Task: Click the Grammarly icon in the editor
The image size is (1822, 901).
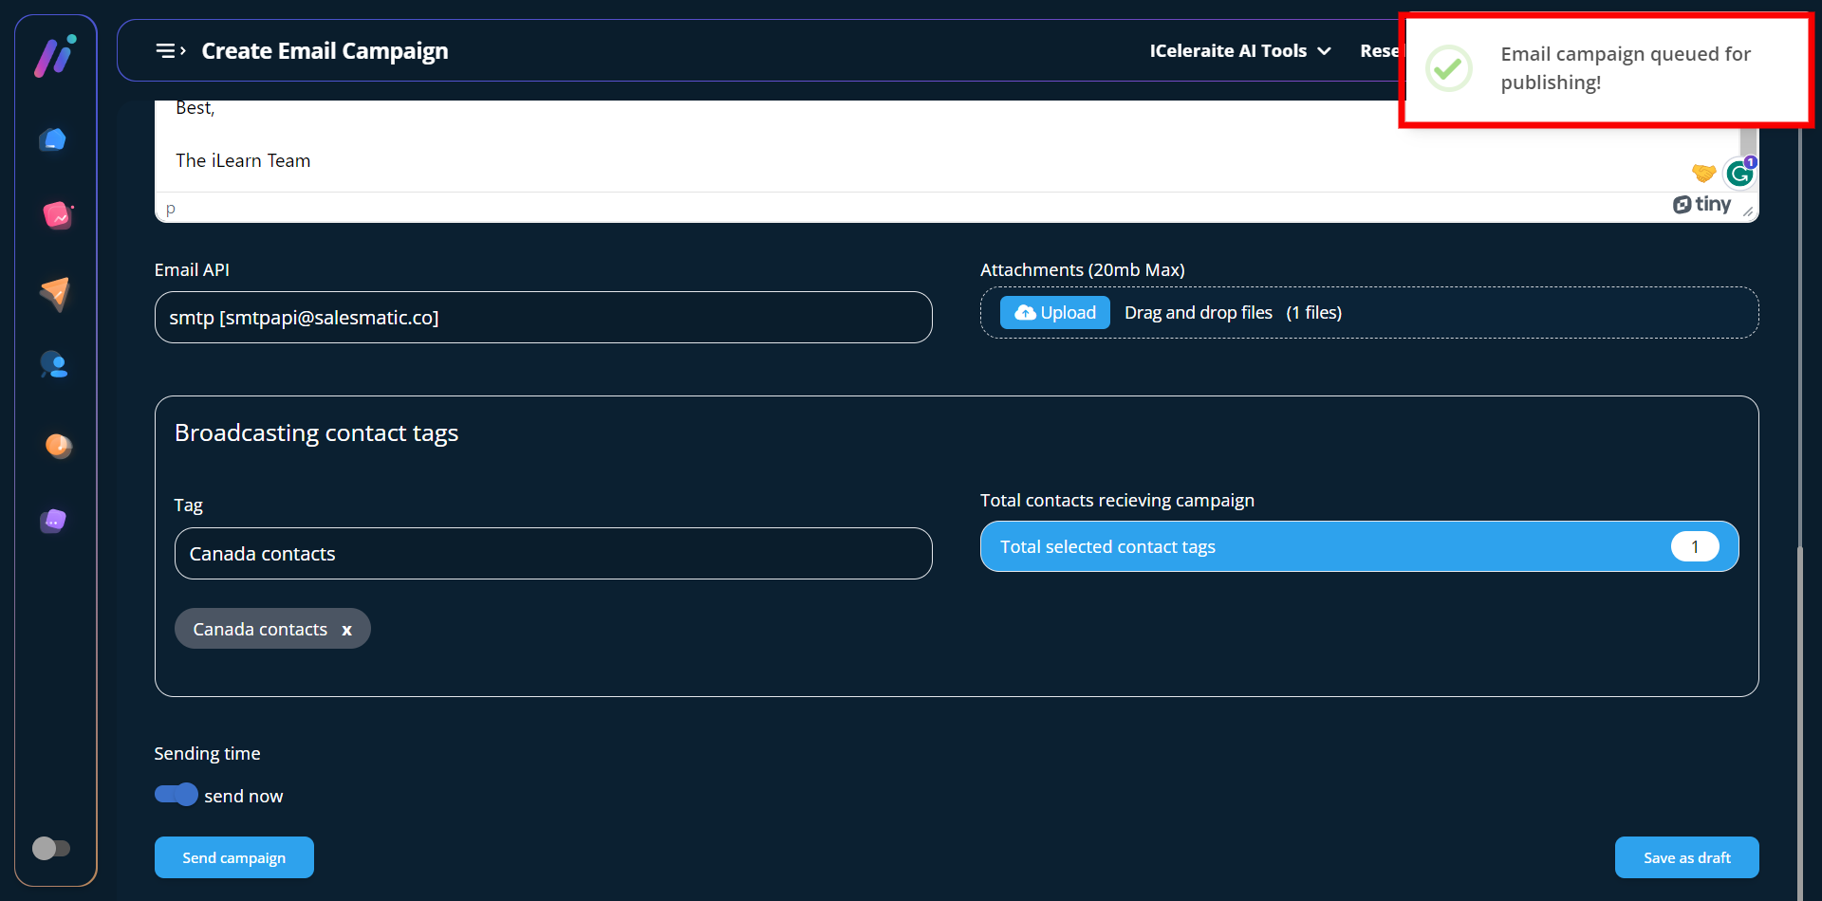Action: tap(1739, 174)
